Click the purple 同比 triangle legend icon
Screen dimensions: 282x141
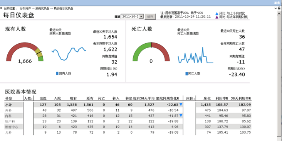[x=217, y=17]
